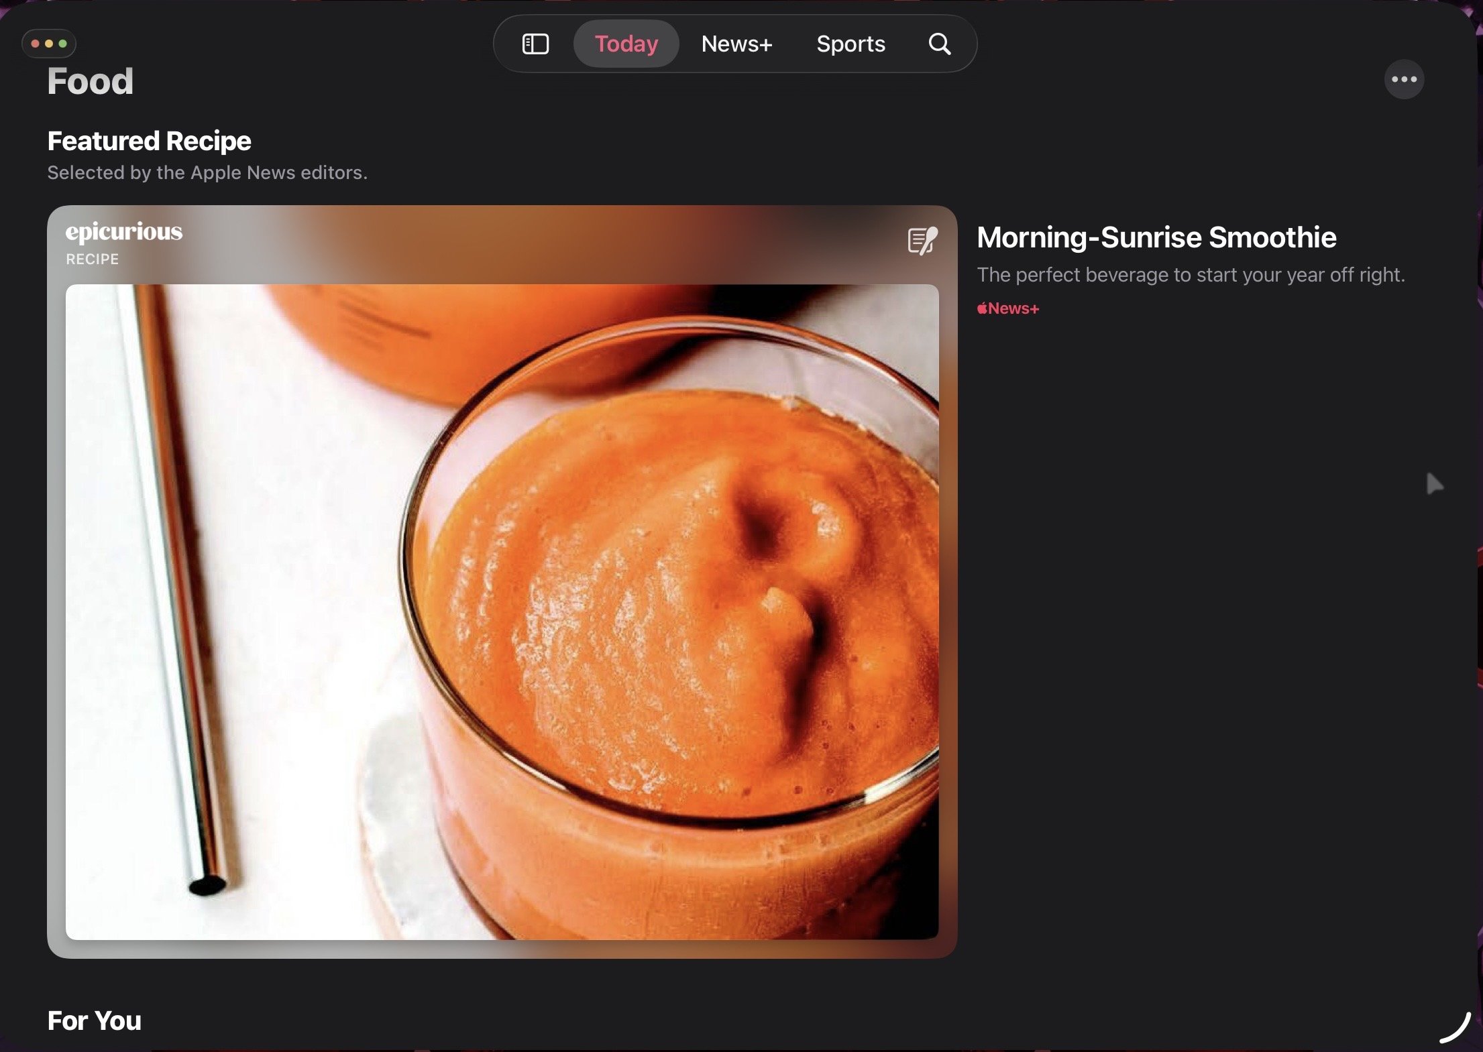
Task: Open the smoothie glass photo
Action: (502, 611)
